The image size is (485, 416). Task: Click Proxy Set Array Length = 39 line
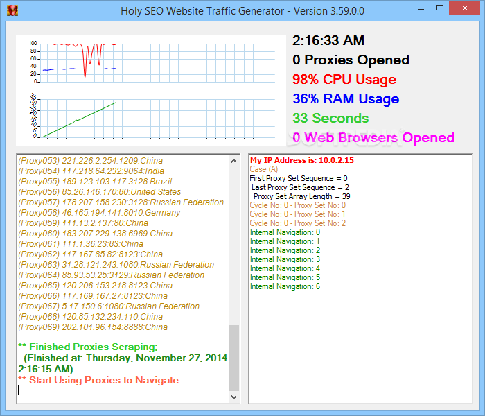point(302,196)
